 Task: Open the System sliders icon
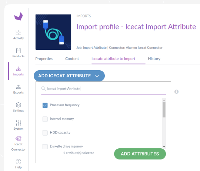click(19, 123)
